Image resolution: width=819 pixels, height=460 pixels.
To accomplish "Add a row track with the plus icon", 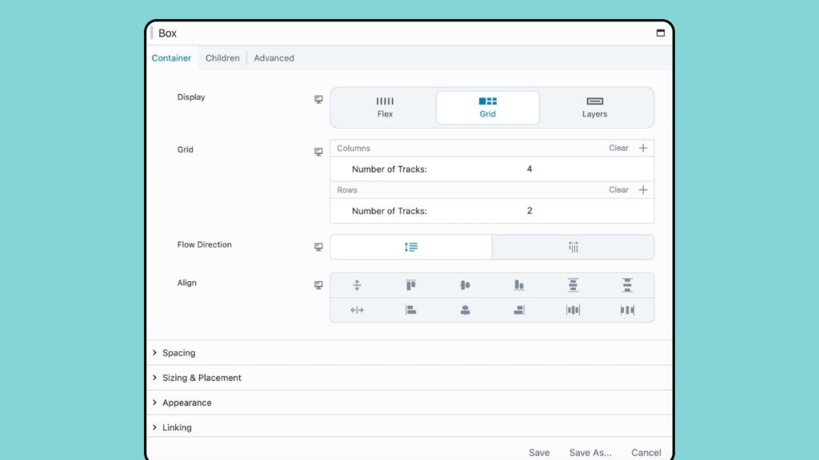I will coord(645,189).
